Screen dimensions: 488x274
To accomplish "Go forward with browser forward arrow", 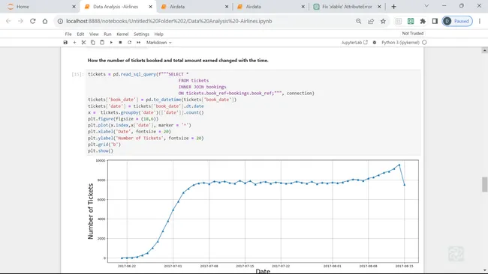I will (20, 21).
